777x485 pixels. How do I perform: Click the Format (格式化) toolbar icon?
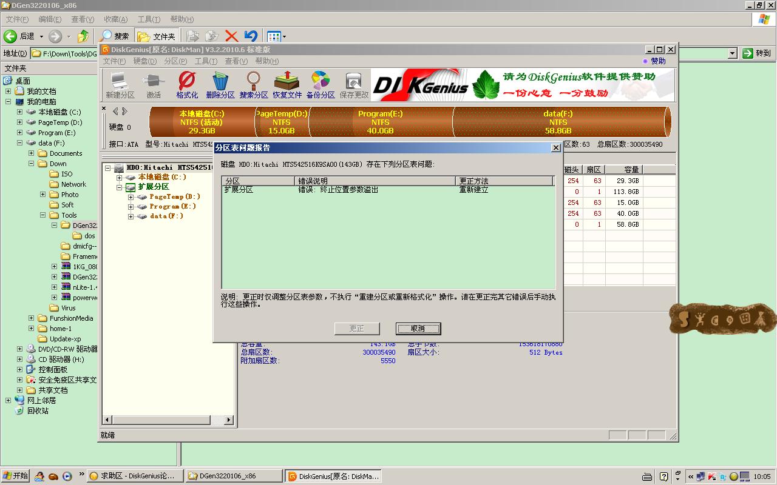(x=187, y=85)
